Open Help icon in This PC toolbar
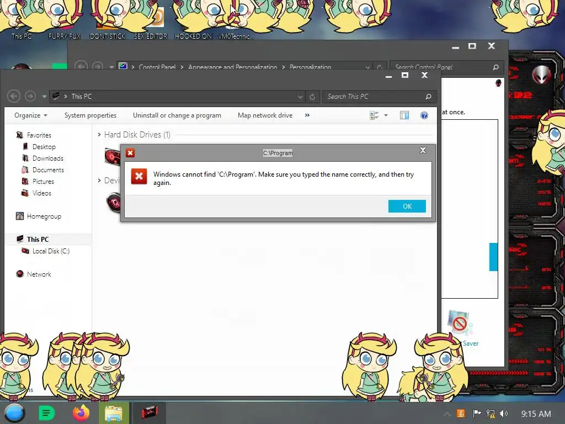The image size is (565, 424). point(424,115)
